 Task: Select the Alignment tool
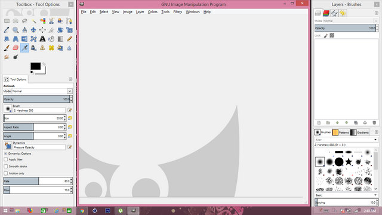point(42,30)
